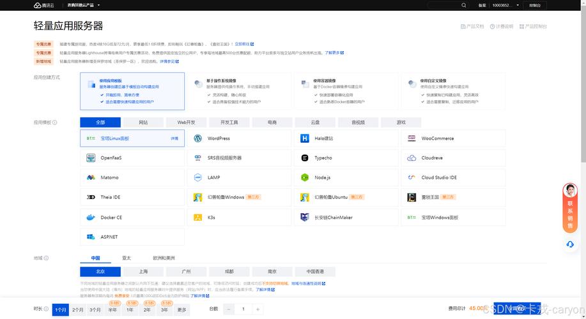Click the LAMP template icon
586x319 pixels.
[x=197, y=177]
